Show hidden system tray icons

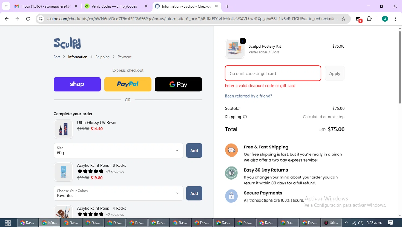[346, 223]
